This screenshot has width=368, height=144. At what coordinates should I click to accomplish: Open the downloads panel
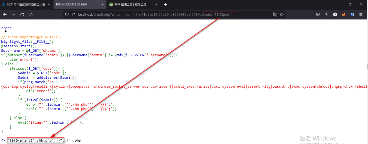coord(326,15)
